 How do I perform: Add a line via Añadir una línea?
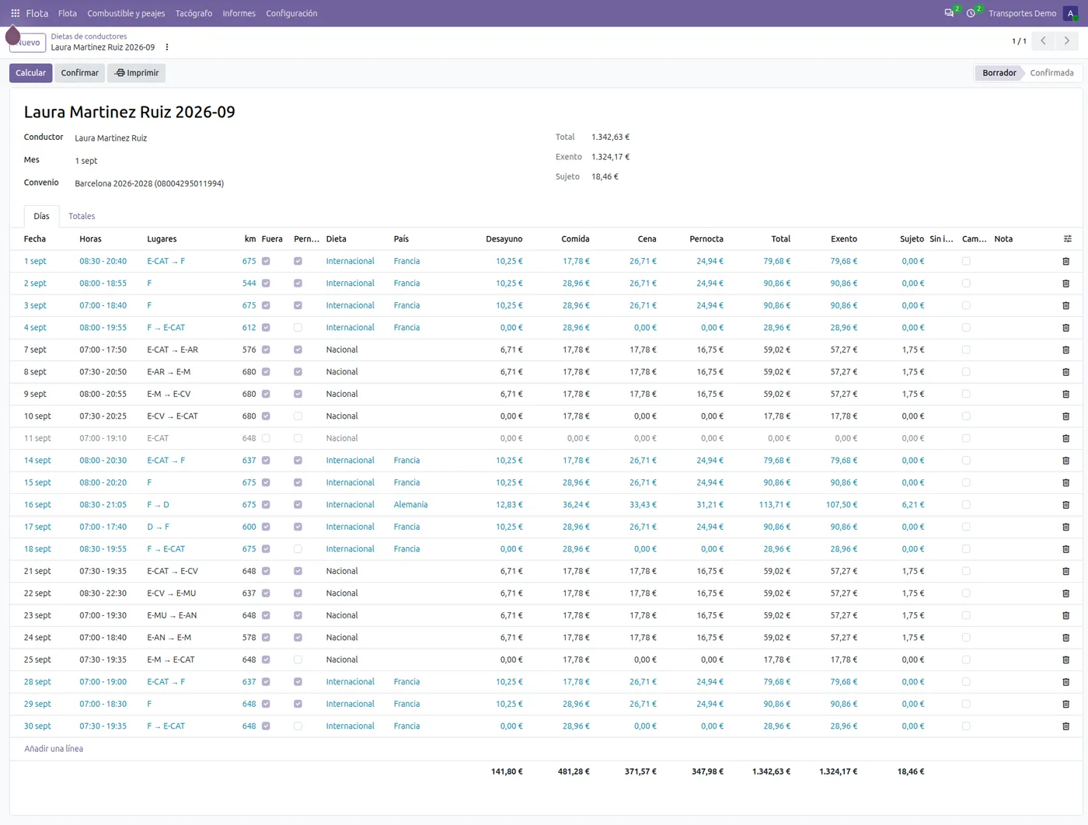coord(54,749)
